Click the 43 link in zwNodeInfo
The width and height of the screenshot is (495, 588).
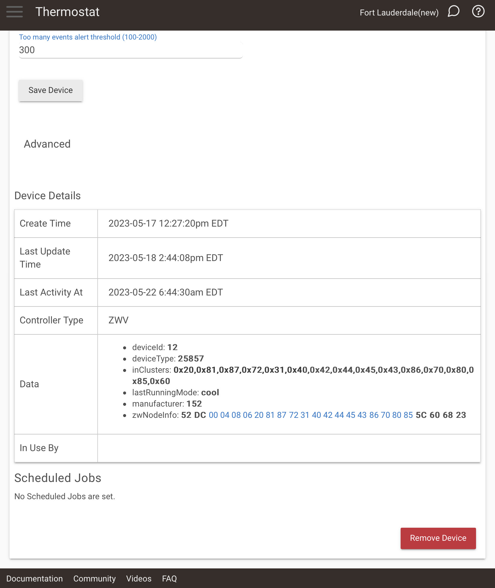(362, 415)
